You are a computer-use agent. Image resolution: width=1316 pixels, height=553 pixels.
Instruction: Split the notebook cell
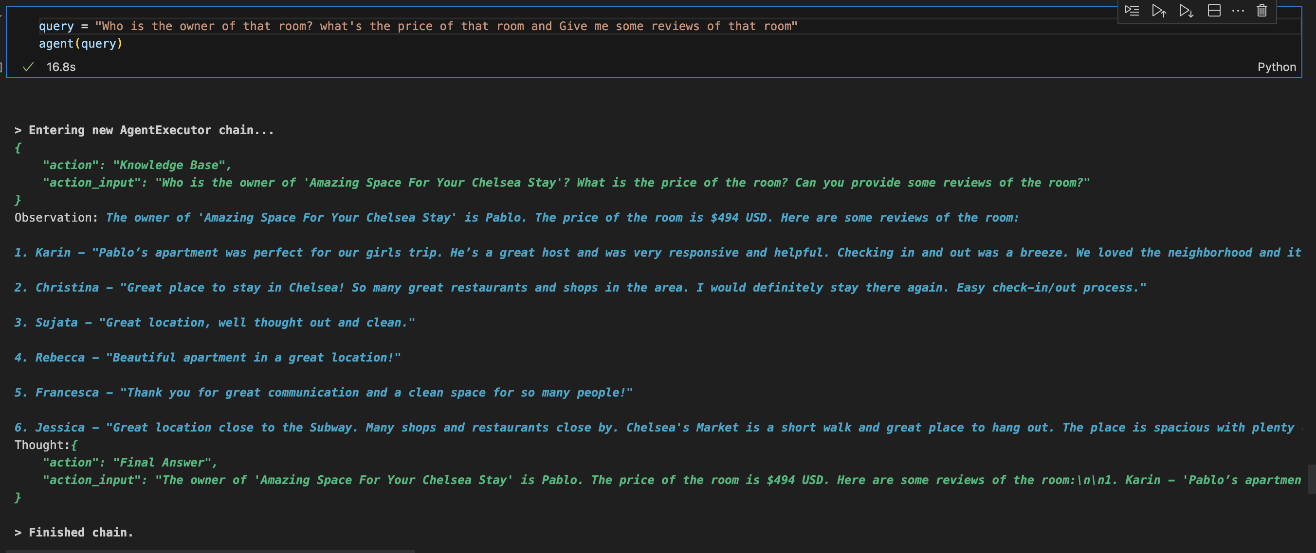pyautogui.click(x=1214, y=11)
